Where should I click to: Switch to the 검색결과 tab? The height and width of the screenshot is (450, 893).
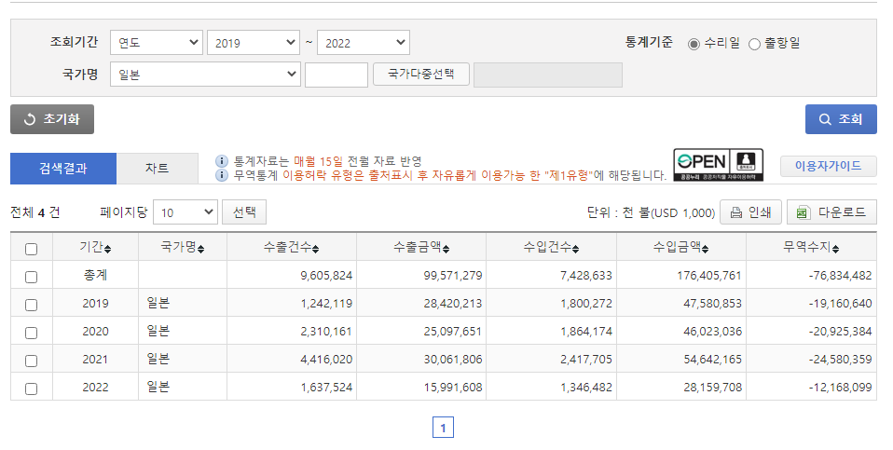63,169
